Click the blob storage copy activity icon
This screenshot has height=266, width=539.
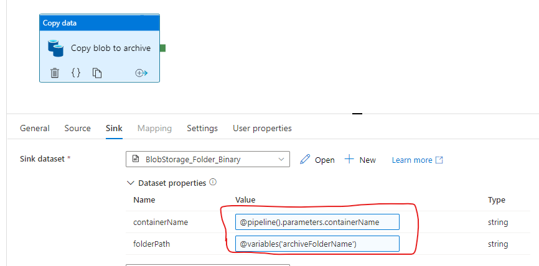click(x=55, y=48)
